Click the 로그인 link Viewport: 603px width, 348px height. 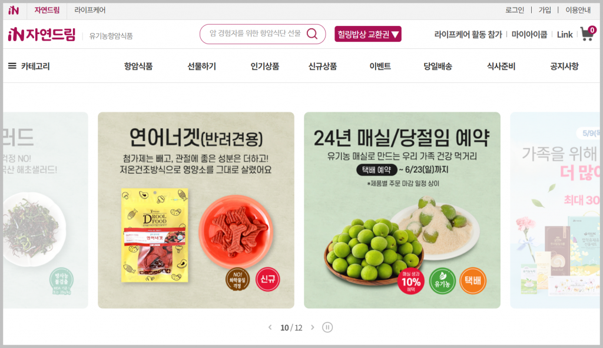pyautogui.click(x=515, y=10)
